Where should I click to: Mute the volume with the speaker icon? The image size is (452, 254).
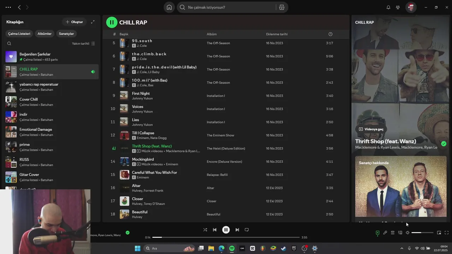point(408,233)
